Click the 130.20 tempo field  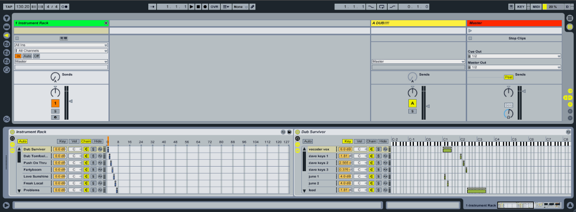click(22, 7)
